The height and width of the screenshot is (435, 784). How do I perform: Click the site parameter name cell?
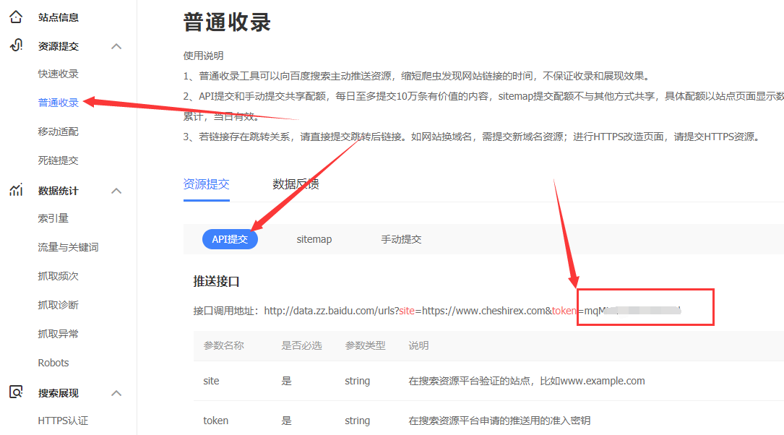point(211,381)
